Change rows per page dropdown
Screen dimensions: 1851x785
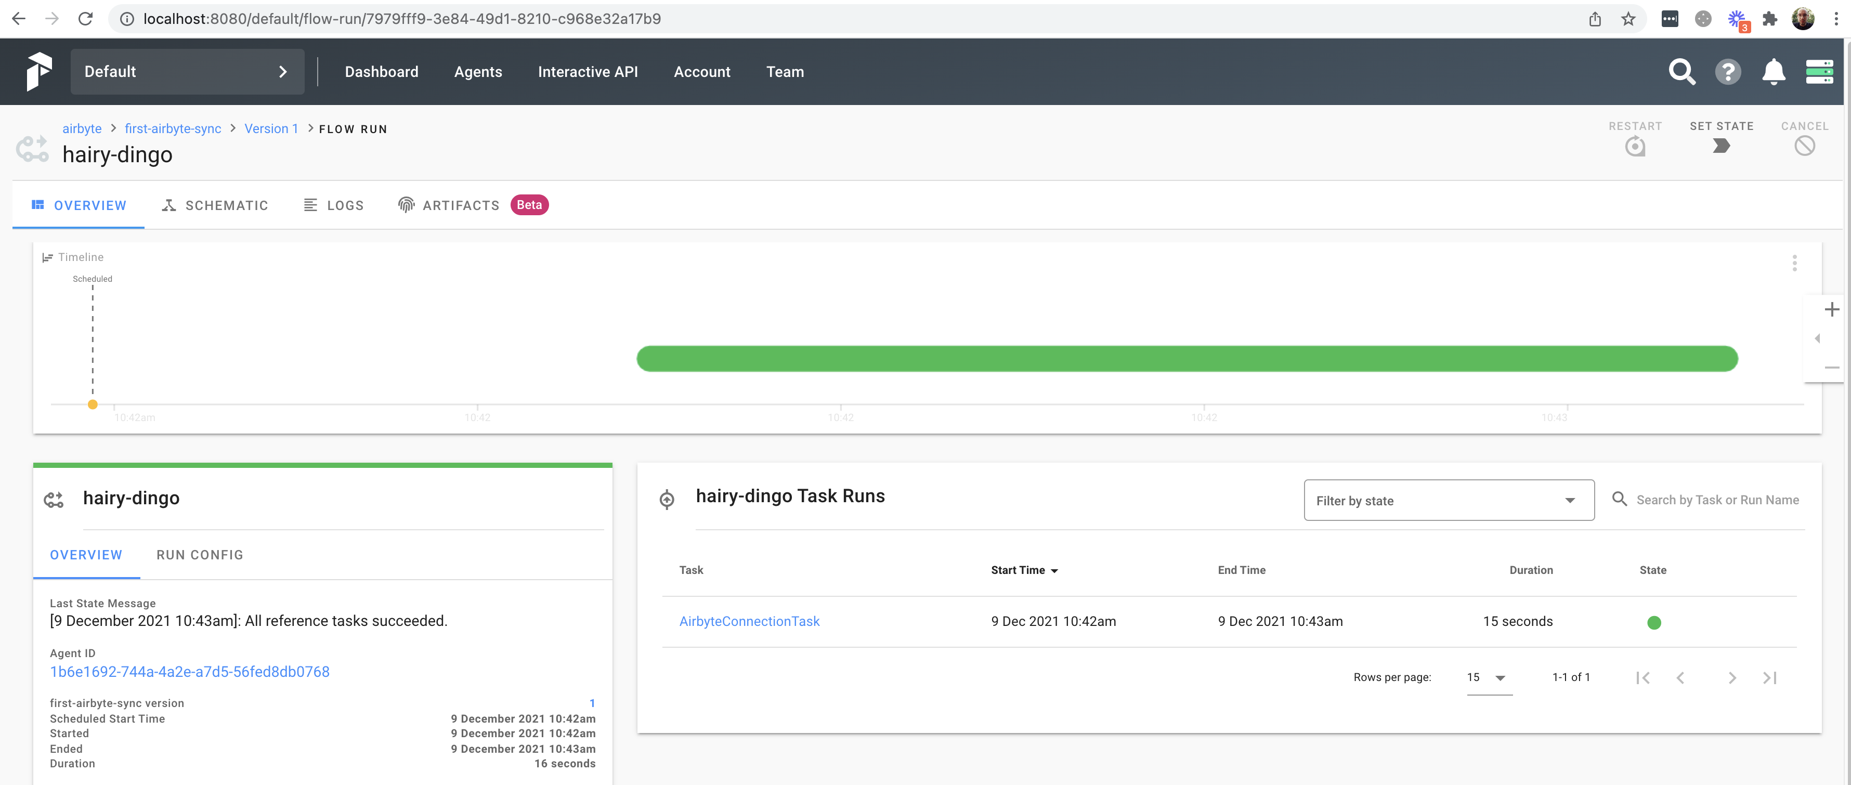point(1488,677)
